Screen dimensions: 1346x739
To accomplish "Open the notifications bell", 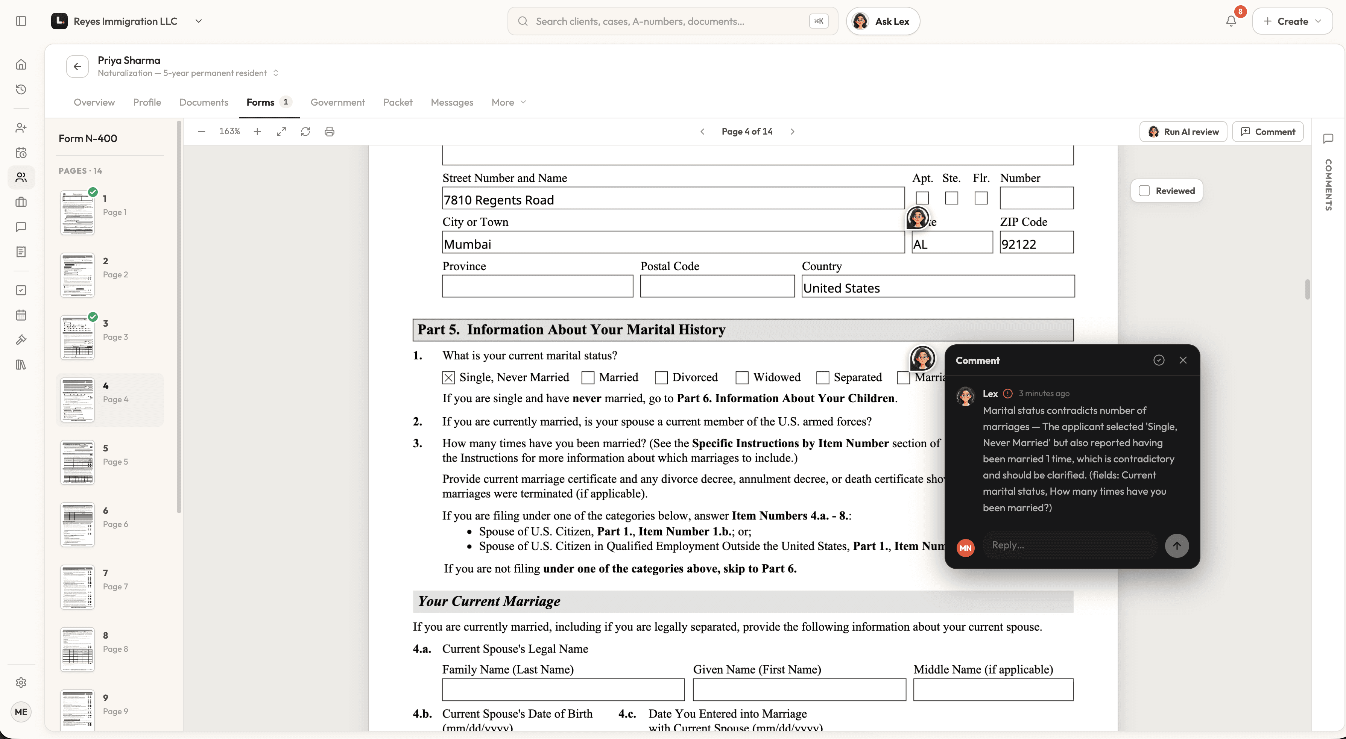I will [x=1231, y=21].
